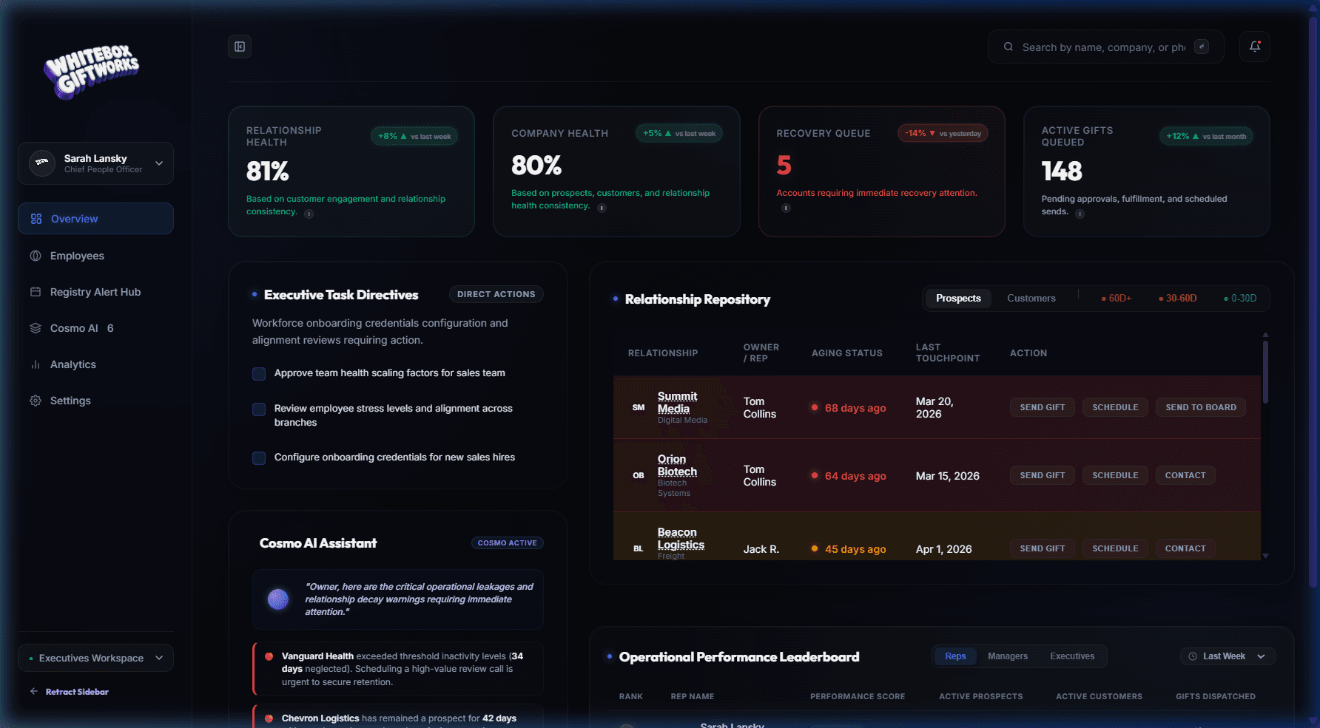Toggle the 0-30D aging filter
Viewport: 1320px width, 728px height.
pyautogui.click(x=1240, y=298)
